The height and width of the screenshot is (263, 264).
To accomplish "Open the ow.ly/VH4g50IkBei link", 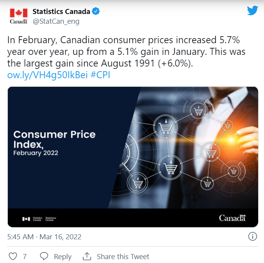I will (x=48, y=75).
